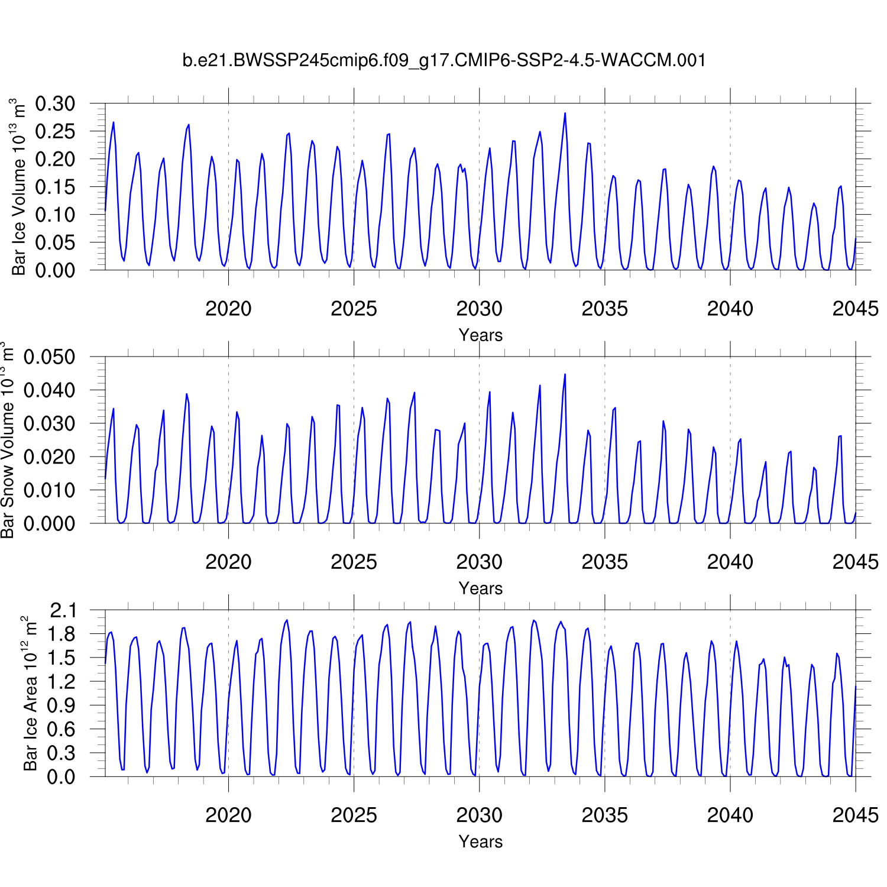This screenshot has height=887, width=887.
Task: Click the 0.30 value on ice volume axis
Action: tap(56, 104)
